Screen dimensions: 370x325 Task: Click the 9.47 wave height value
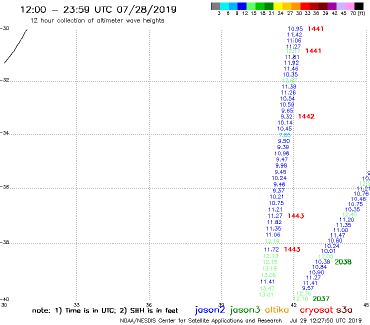click(x=281, y=159)
